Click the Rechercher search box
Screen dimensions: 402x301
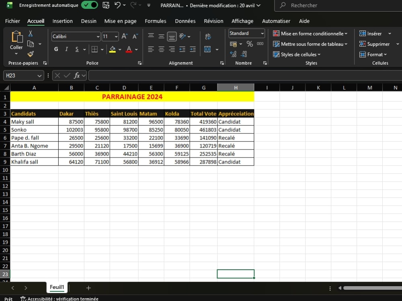coord(338,5)
